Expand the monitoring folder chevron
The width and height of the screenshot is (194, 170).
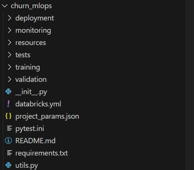coord(9,30)
